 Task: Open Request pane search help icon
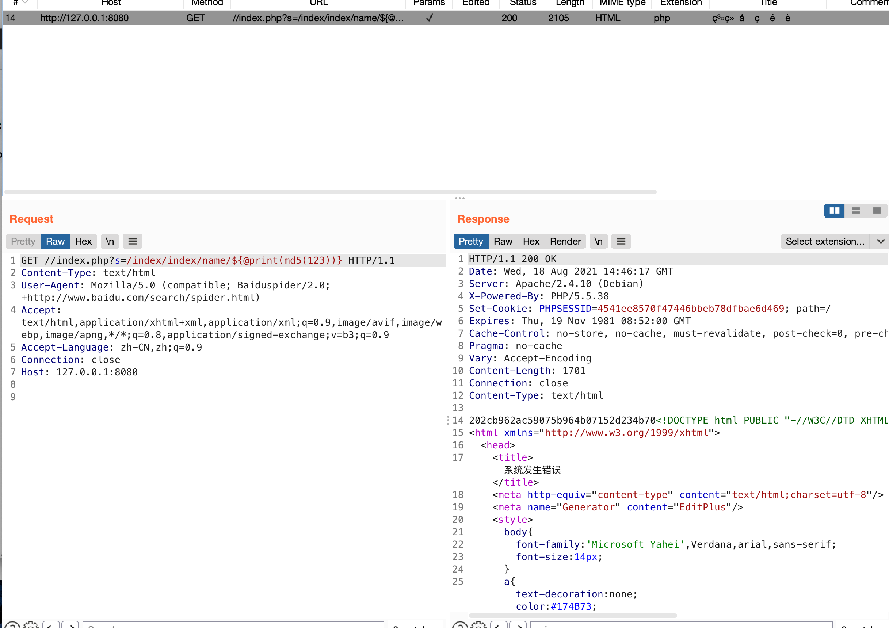coord(12,625)
